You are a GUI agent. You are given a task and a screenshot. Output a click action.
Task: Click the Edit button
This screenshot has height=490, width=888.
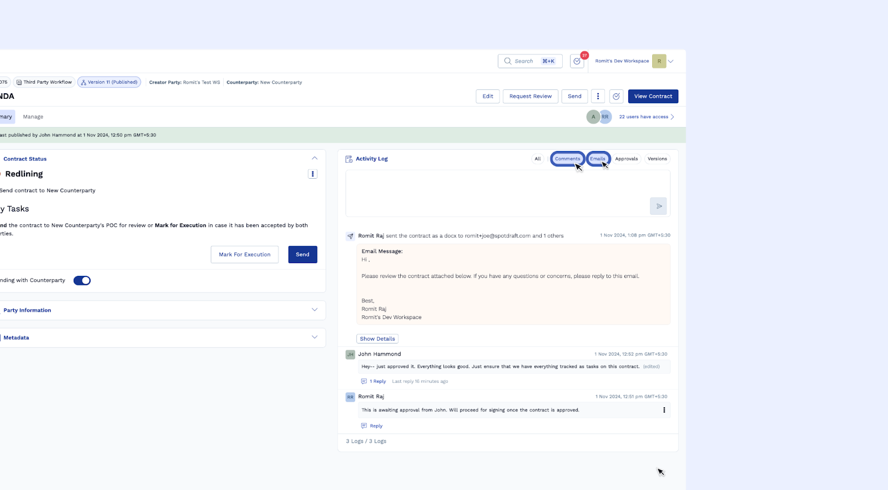[488, 96]
